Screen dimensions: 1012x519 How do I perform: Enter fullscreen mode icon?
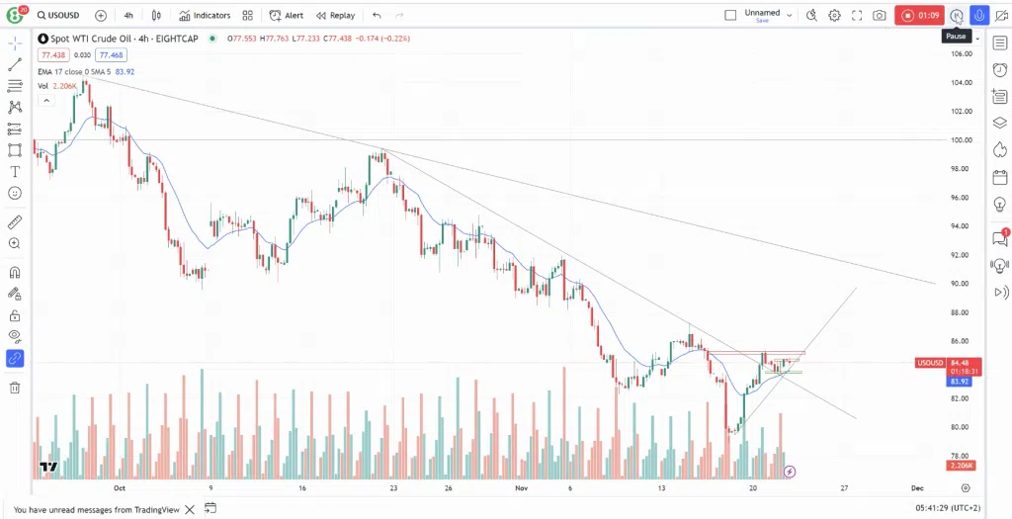click(x=857, y=16)
